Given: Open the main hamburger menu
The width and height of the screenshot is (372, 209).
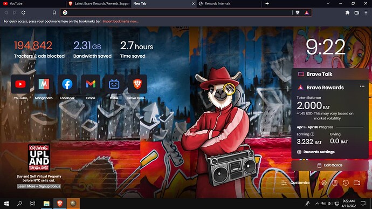Looking at the screenshot, I should (366, 12).
